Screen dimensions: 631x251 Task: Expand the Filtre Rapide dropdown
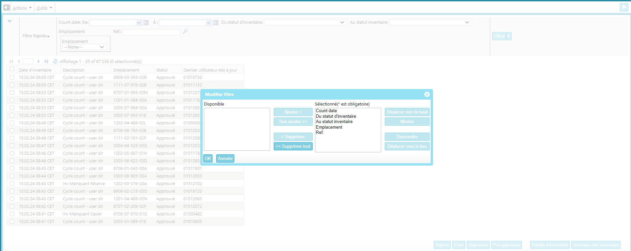tap(36, 36)
